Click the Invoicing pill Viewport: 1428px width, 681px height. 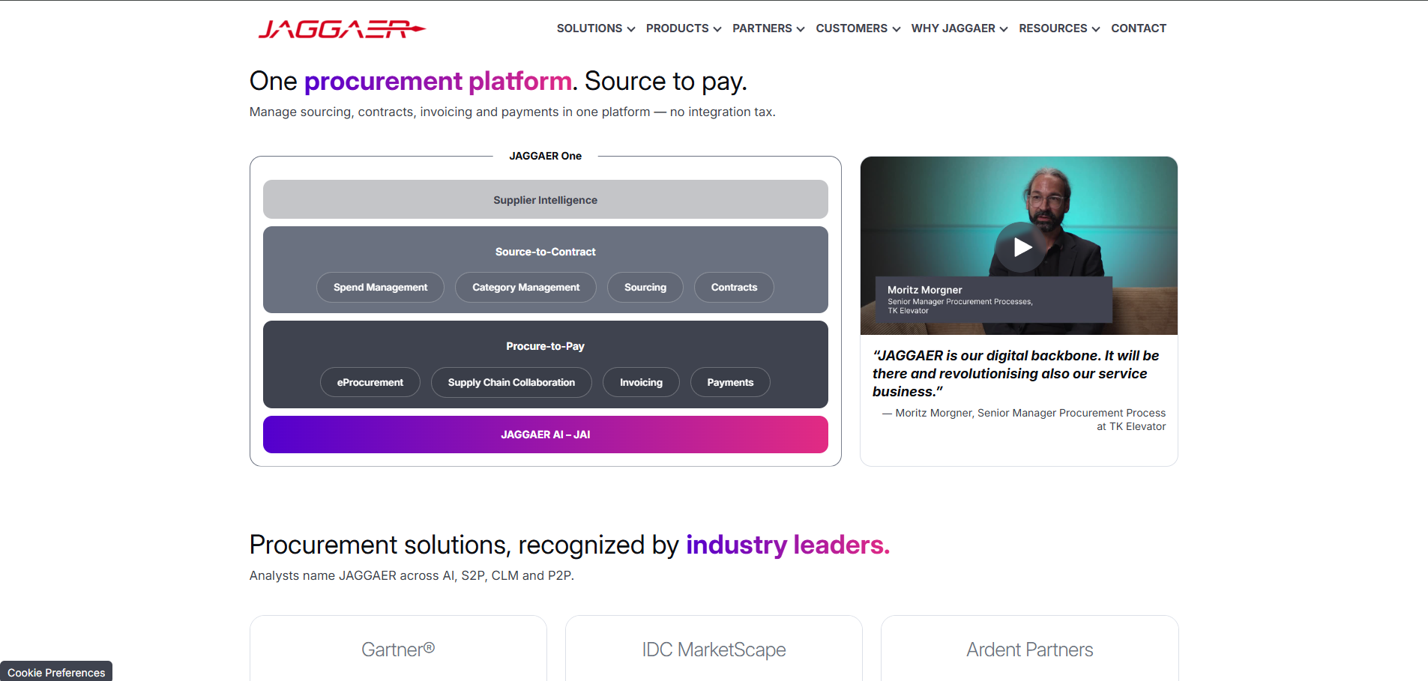tap(641, 382)
